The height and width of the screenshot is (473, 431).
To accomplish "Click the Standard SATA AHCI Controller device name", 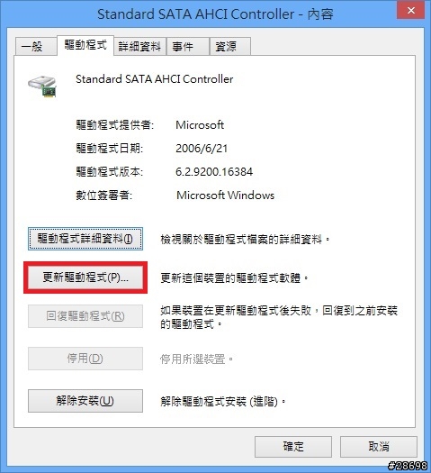I will pyautogui.click(x=154, y=79).
